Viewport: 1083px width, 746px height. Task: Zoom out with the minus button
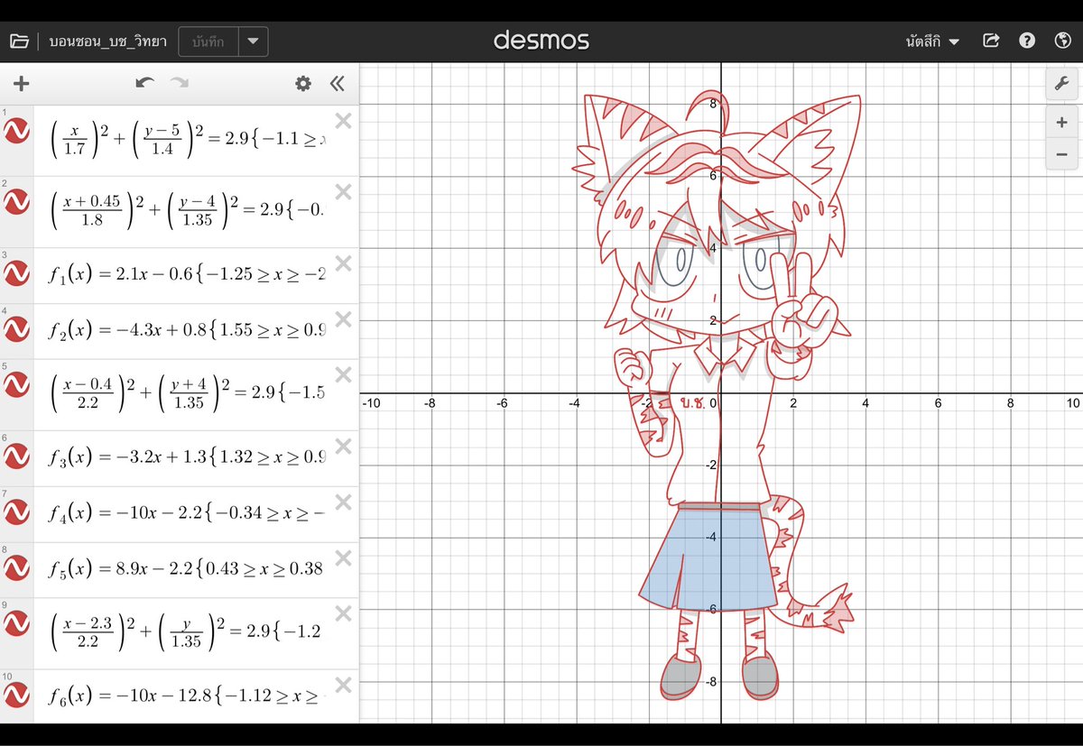coord(1061,154)
